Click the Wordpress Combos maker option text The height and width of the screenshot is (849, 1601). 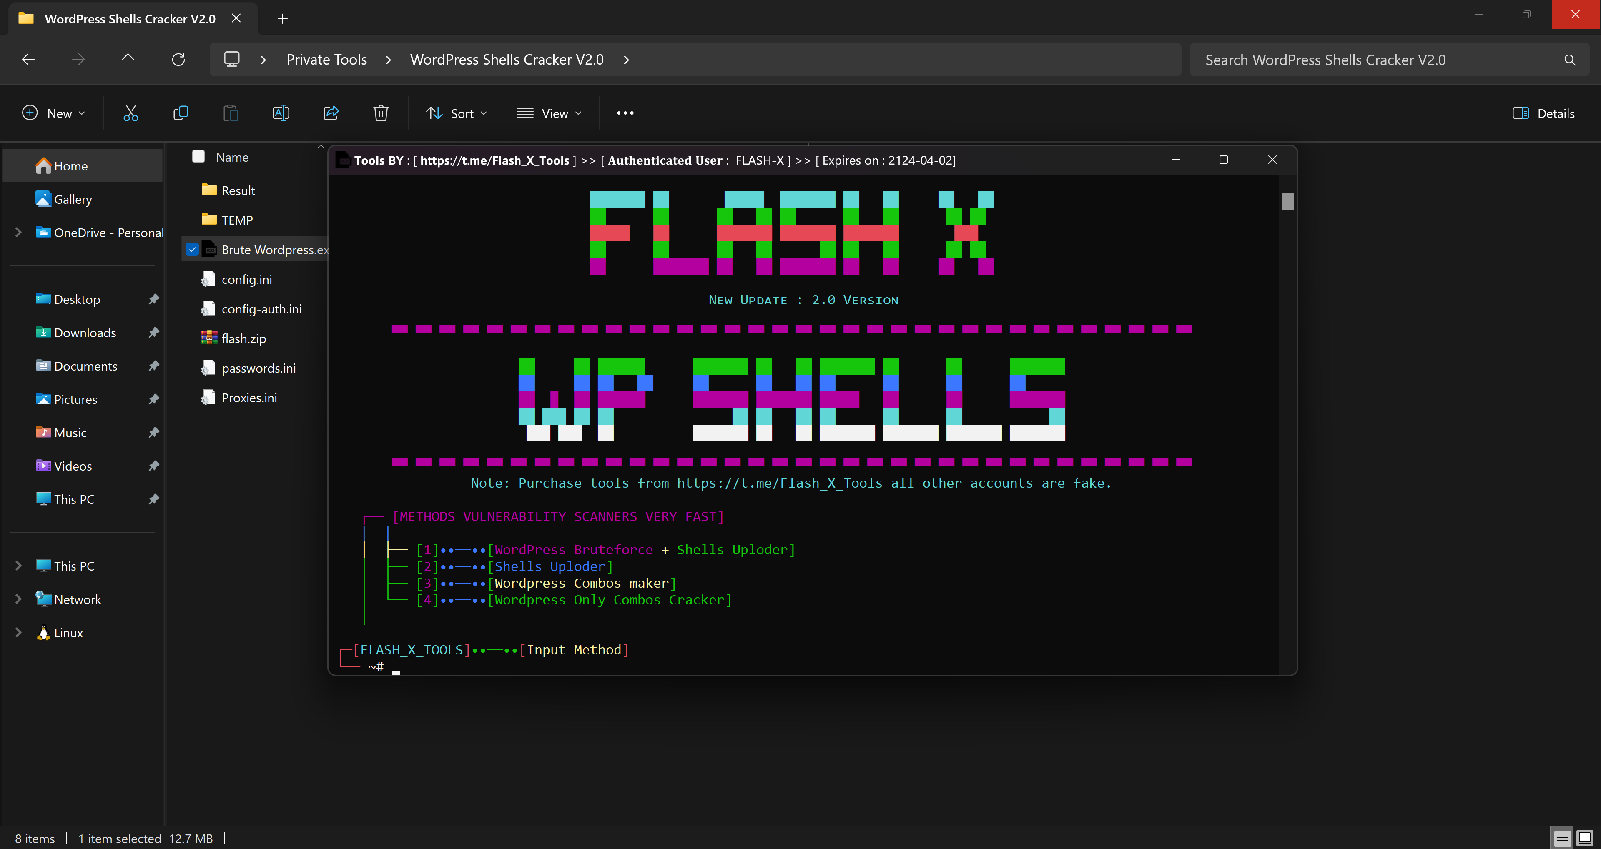click(x=582, y=583)
